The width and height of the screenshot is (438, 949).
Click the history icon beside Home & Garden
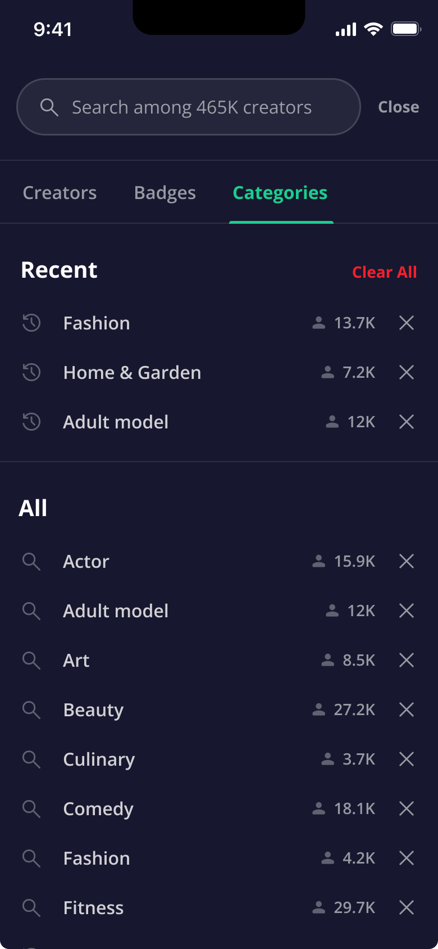click(x=31, y=372)
